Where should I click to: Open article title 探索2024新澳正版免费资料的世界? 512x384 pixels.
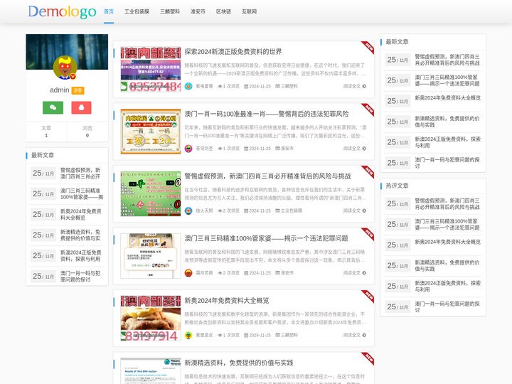(x=233, y=52)
